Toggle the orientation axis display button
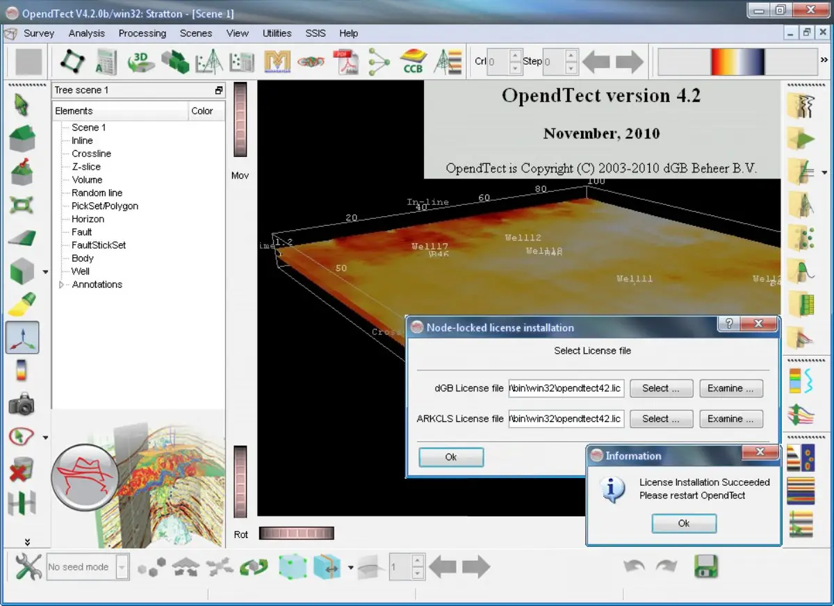The image size is (834, 606). [x=22, y=338]
